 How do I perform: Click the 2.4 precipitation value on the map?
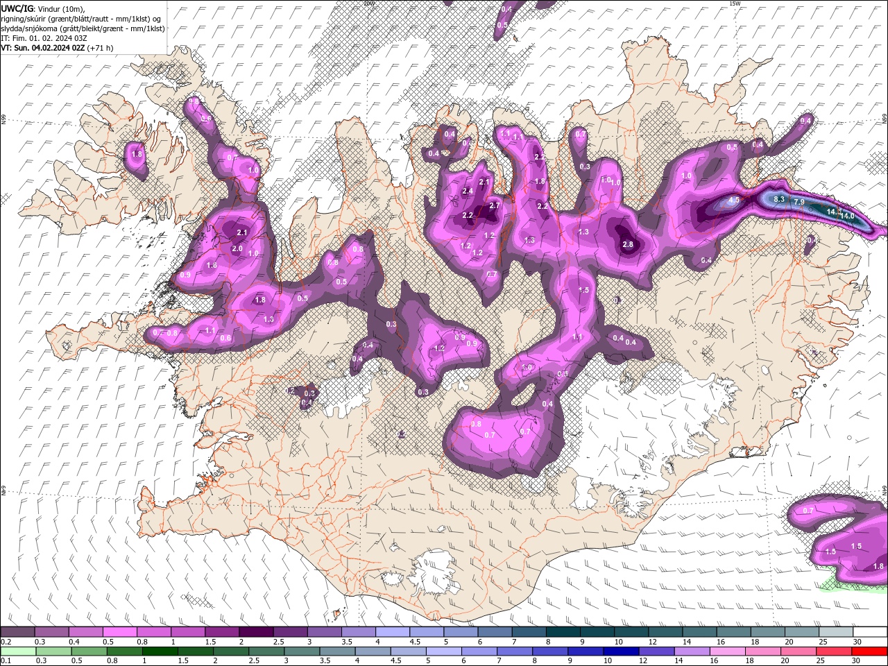pyautogui.click(x=468, y=191)
